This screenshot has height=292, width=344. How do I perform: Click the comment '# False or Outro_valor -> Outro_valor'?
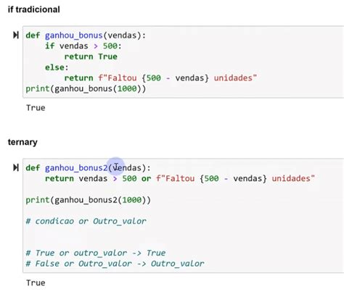click(x=115, y=264)
